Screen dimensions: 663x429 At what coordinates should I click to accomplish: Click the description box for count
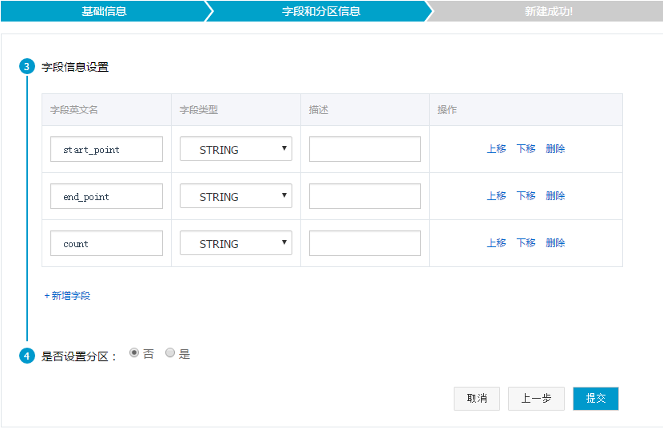[364, 243]
